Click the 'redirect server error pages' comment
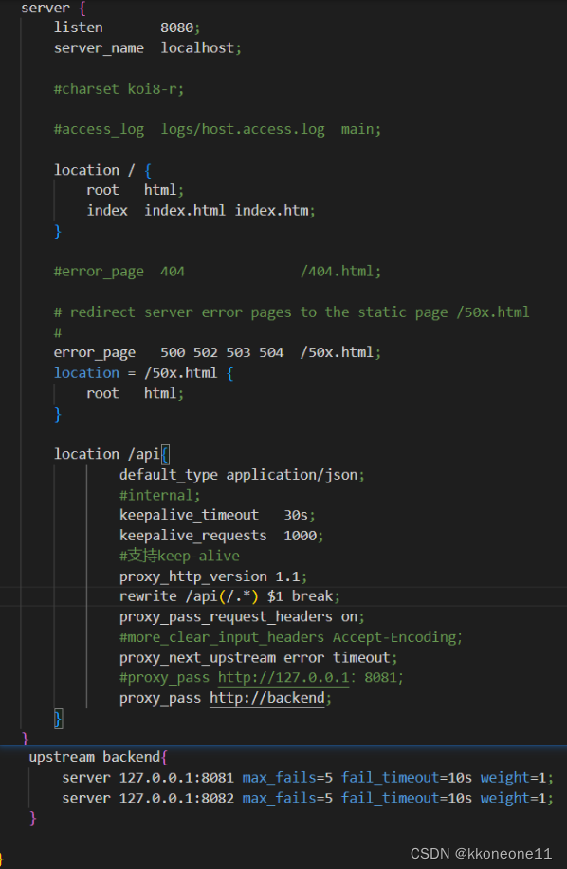 291,312
